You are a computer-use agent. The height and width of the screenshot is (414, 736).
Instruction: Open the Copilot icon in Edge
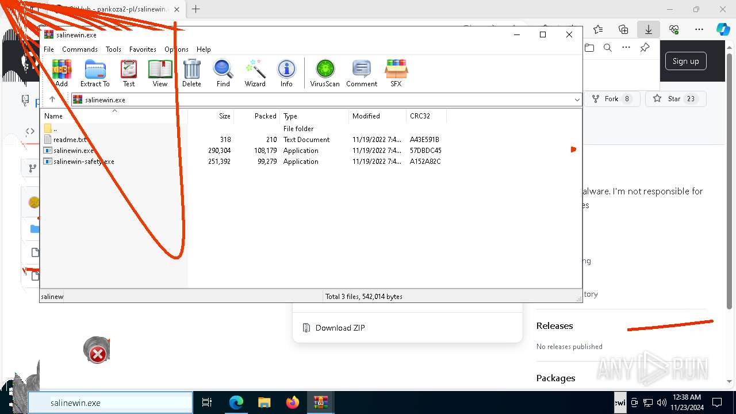723,29
